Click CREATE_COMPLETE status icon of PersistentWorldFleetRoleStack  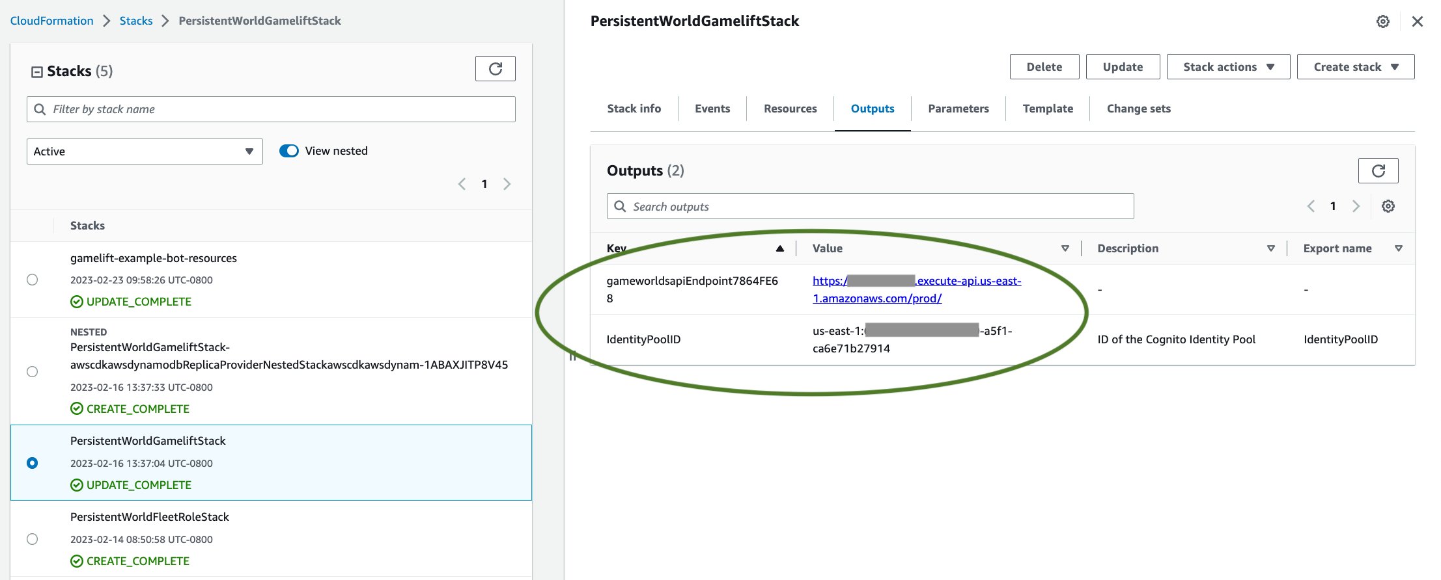pos(77,561)
